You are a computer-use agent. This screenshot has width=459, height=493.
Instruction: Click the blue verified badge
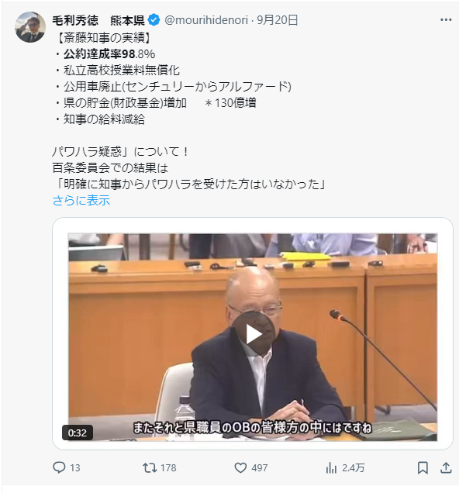154,20
